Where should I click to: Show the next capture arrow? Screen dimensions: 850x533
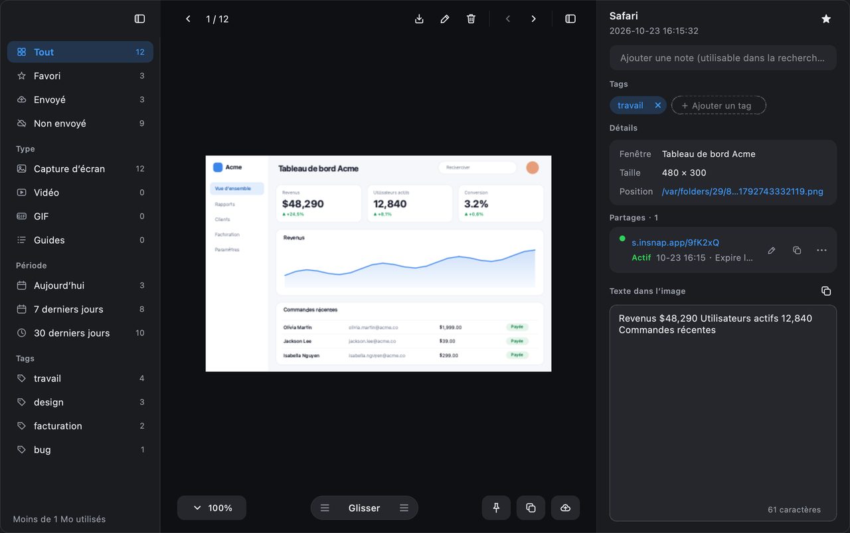[533, 19]
